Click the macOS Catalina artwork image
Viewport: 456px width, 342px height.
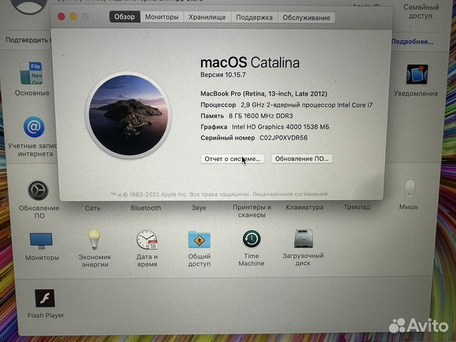[128, 115]
